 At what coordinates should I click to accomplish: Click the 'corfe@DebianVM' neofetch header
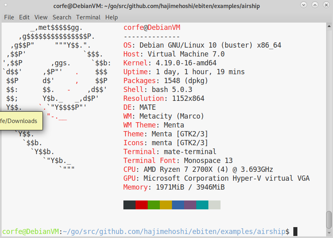[152, 27]
